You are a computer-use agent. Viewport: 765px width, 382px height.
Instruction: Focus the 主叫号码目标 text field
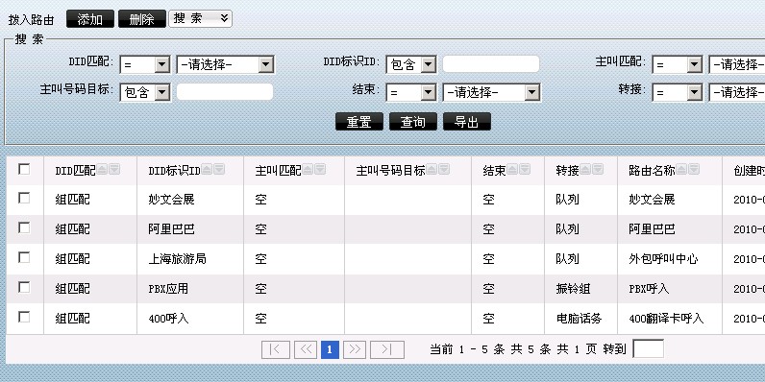click(x=225, y=91)
